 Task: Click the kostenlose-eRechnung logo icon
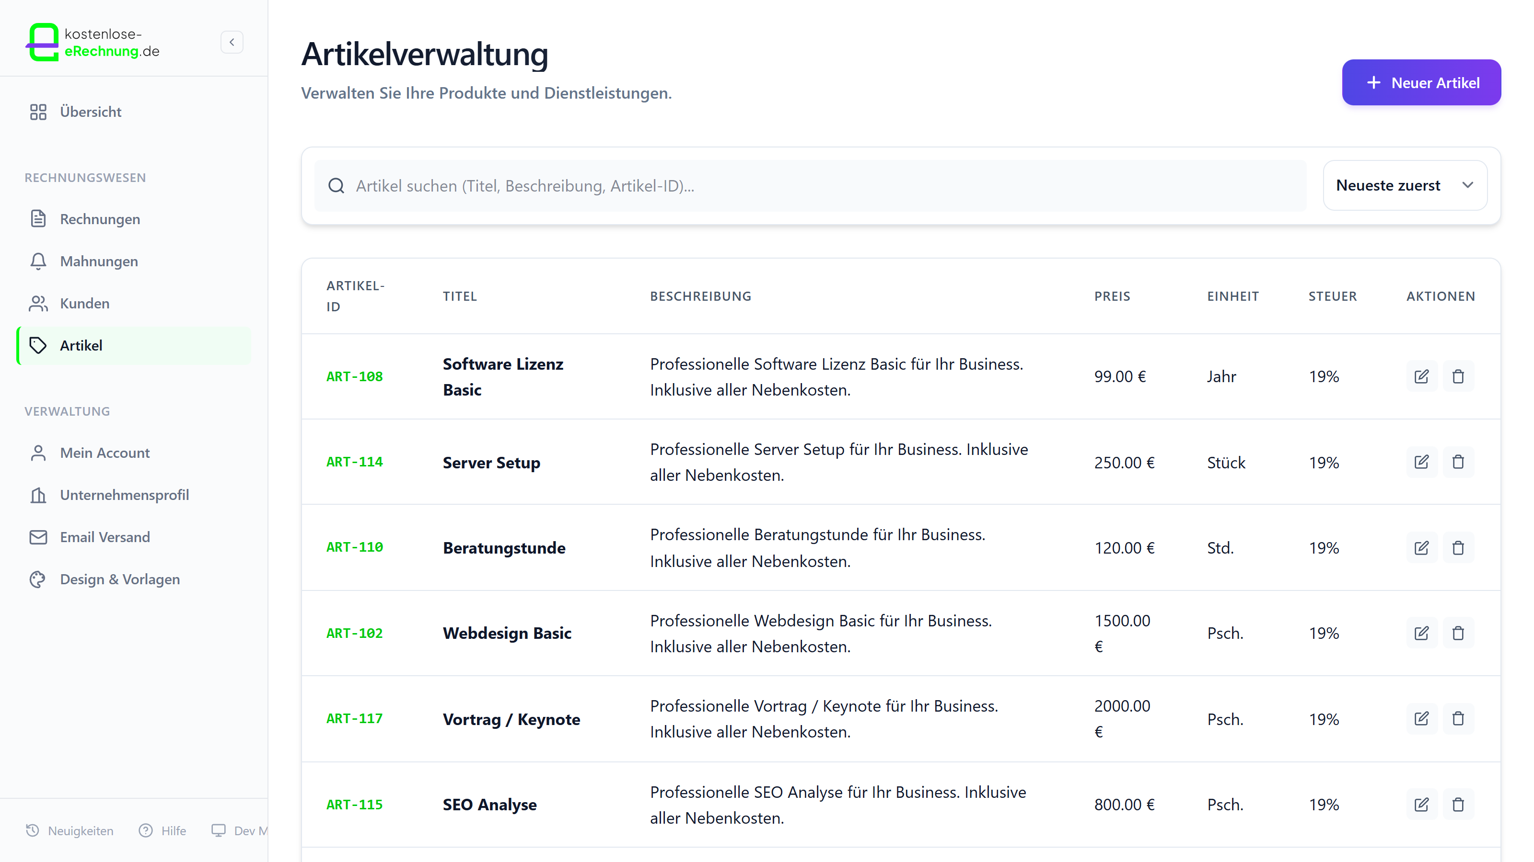[x=43, y=42]
